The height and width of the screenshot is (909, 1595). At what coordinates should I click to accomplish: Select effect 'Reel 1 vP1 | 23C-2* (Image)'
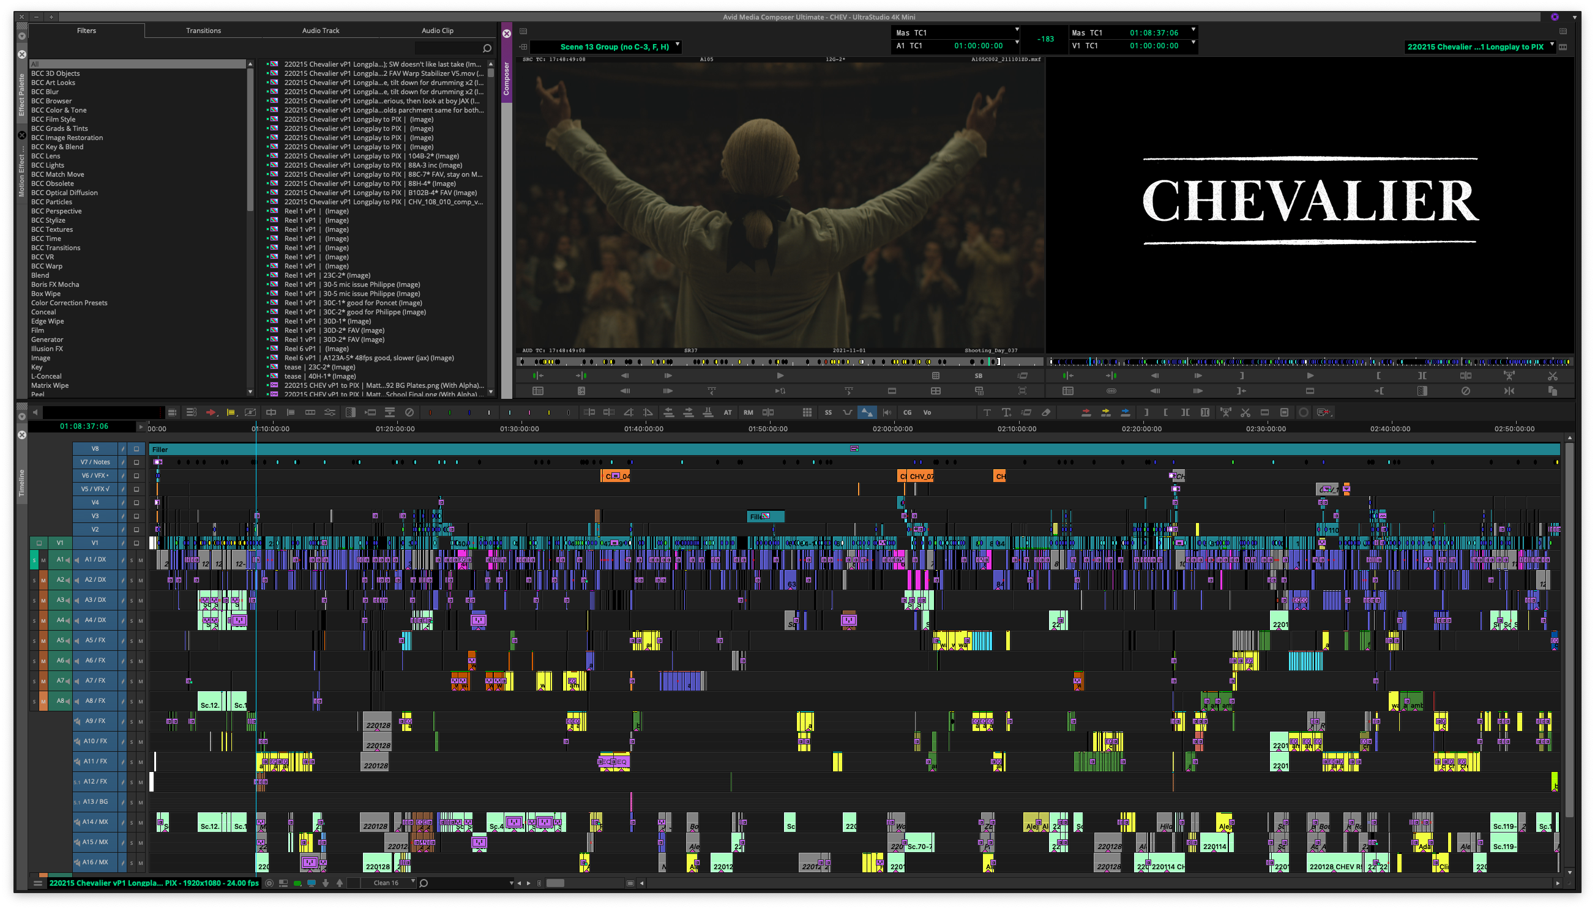click(327, 275)
